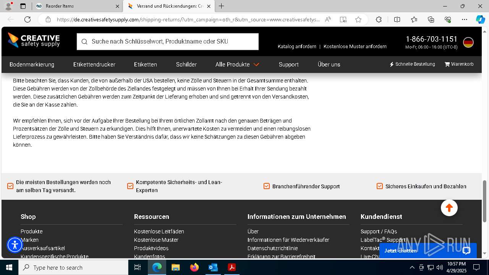This screenshot has height=275, width=489.
Task: Open the Produkte footer link
Action: [x=31, y=231]
